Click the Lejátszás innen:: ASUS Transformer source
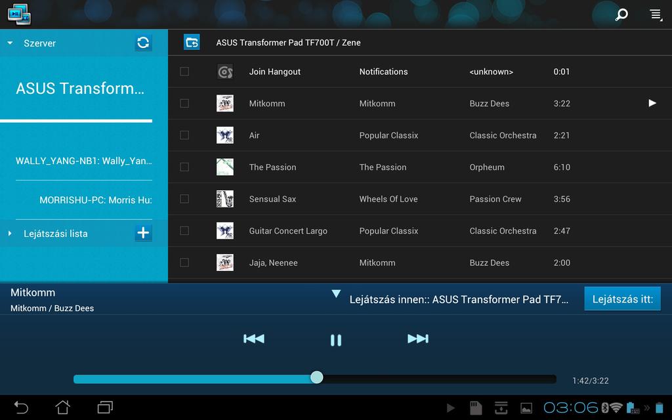The height and width of the screenshot is (420, 672). click(x=459, y=299)
